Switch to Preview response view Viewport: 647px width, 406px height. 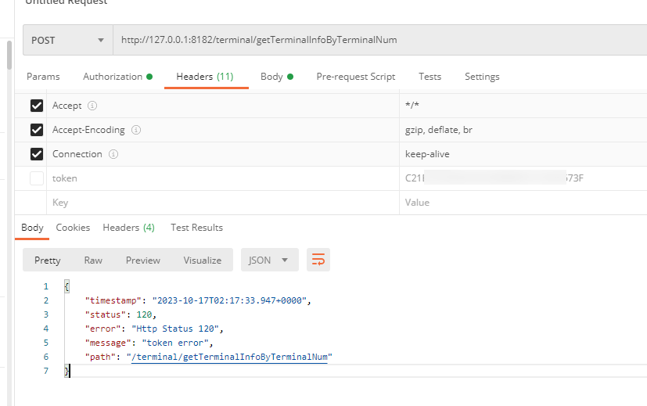point(142,260)
